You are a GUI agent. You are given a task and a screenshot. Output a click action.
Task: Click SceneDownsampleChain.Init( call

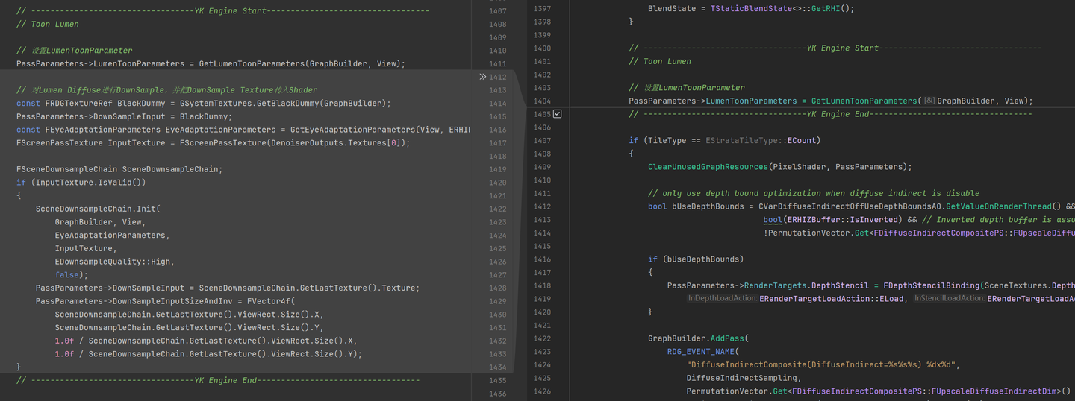pyautogui.click(x=98, y=209)
